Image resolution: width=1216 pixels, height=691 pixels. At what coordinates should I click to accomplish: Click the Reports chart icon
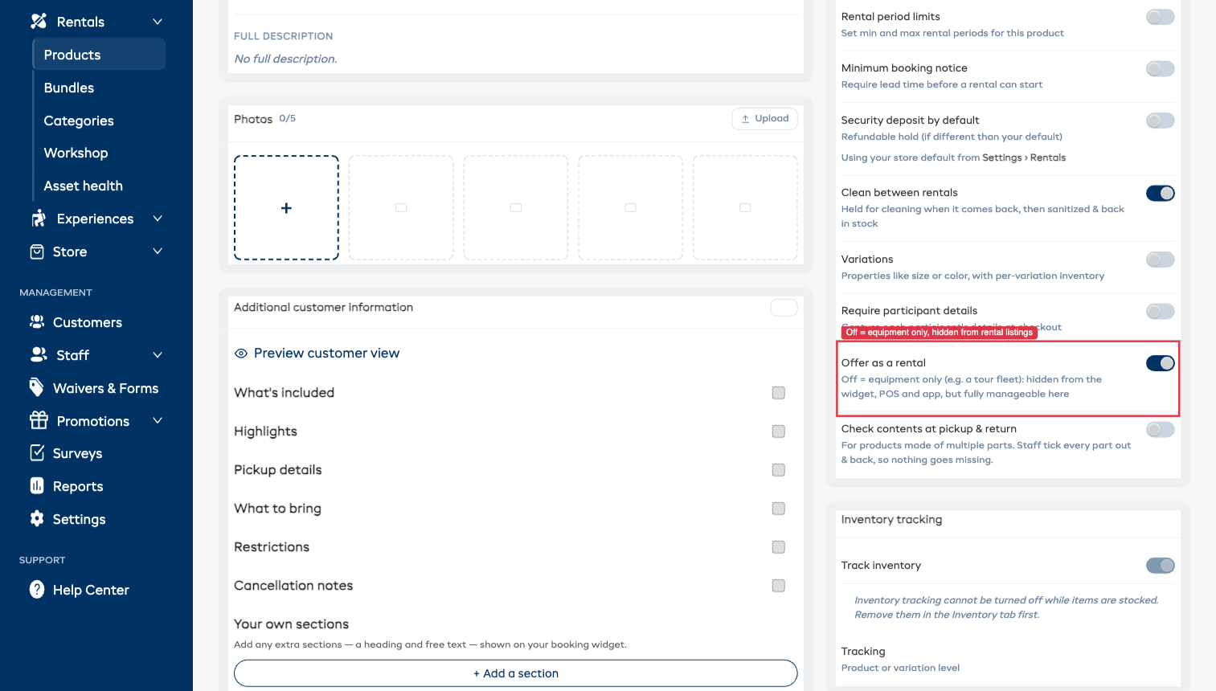[x=37, y=486]
